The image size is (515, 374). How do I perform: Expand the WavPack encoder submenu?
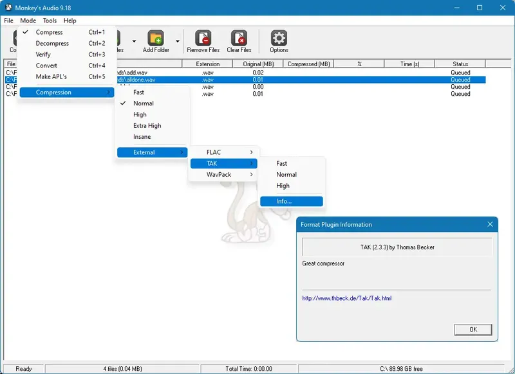[223, 175]
